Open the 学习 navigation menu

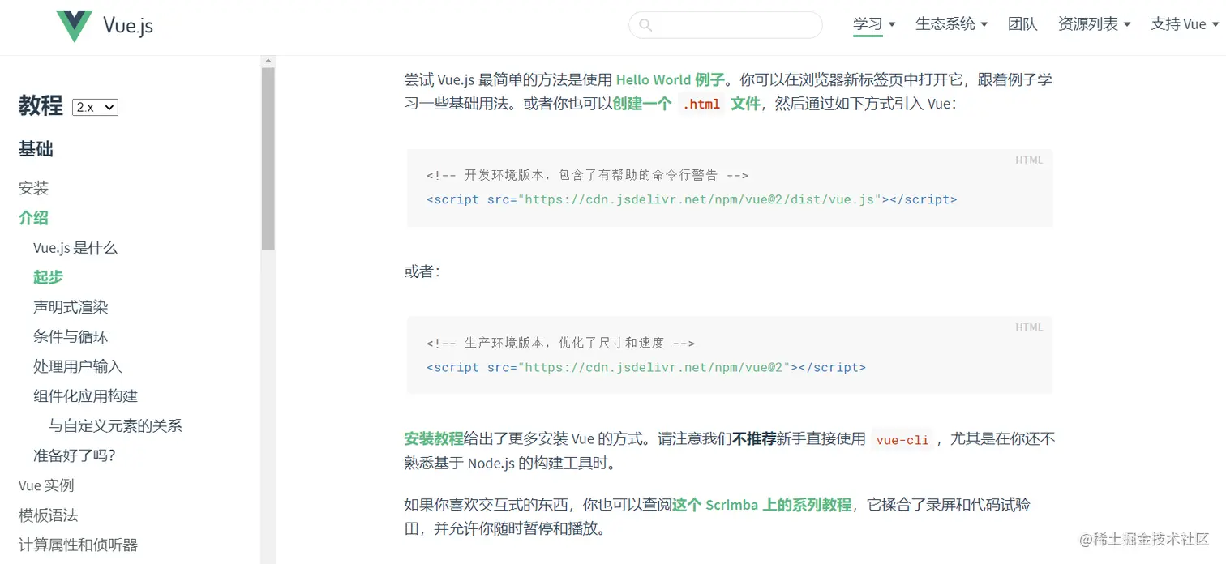[x=874, y=24]
